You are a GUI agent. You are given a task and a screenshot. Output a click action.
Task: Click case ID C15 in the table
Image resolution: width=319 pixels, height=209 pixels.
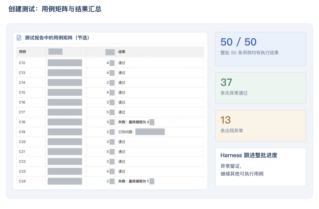(x=22, y=93)
